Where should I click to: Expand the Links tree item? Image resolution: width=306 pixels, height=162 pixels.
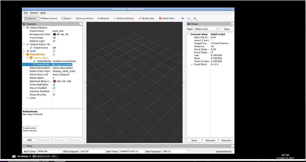pyautogui.click(x=27, y=98)
